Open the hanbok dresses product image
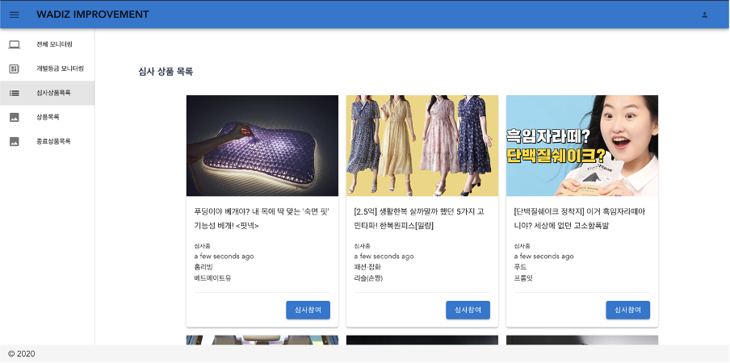This screenshot has width=730, height=363. [422, 145]
